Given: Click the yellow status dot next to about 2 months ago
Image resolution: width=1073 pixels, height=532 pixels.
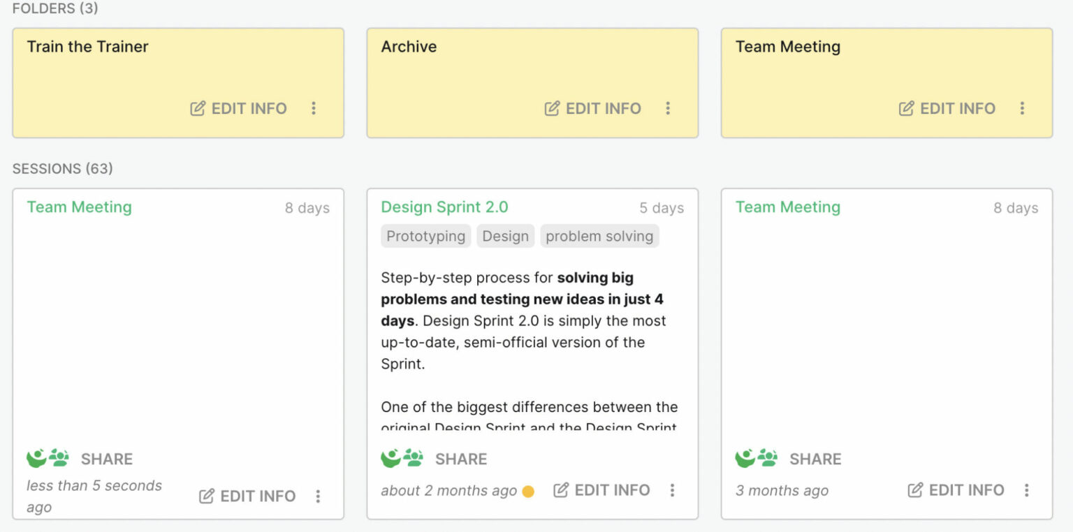Looking at the screenshot, I should [x=529, y=491].
